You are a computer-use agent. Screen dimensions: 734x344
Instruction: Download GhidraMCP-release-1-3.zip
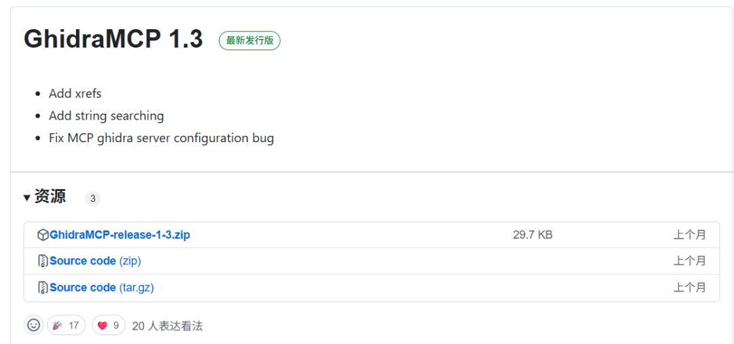click(x=120, y=235)
